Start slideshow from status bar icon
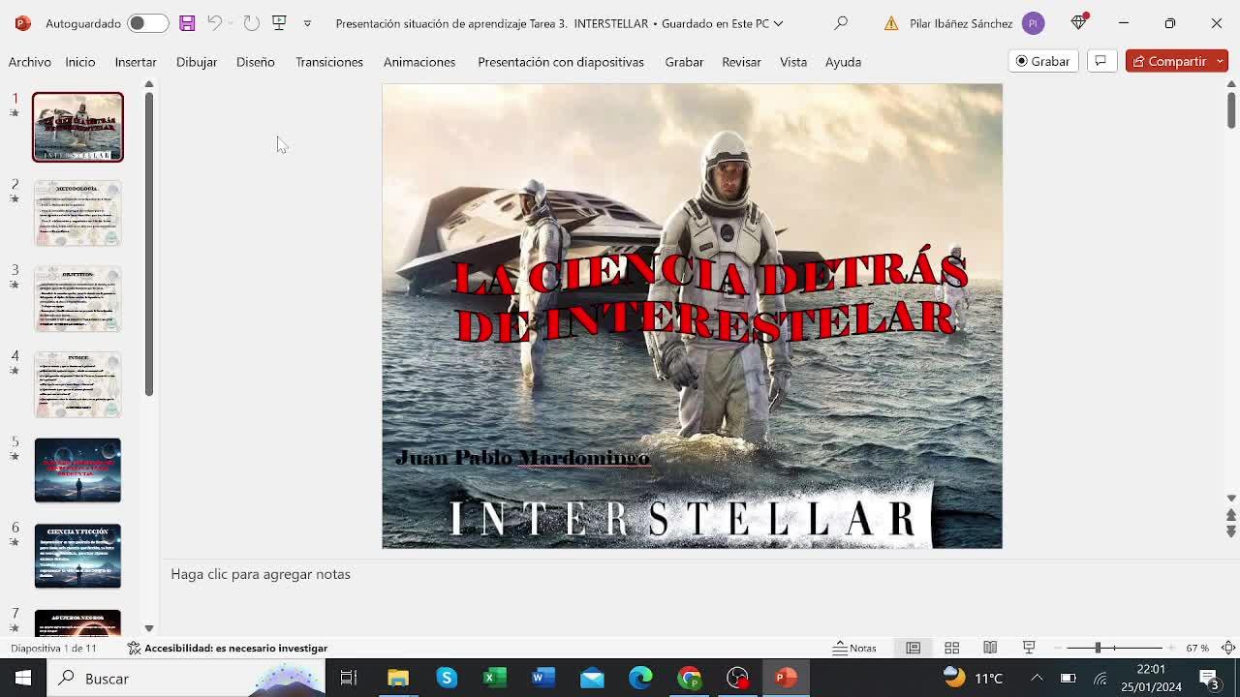The width and height of the screenshot is (1240, 697). (1029, 648)
